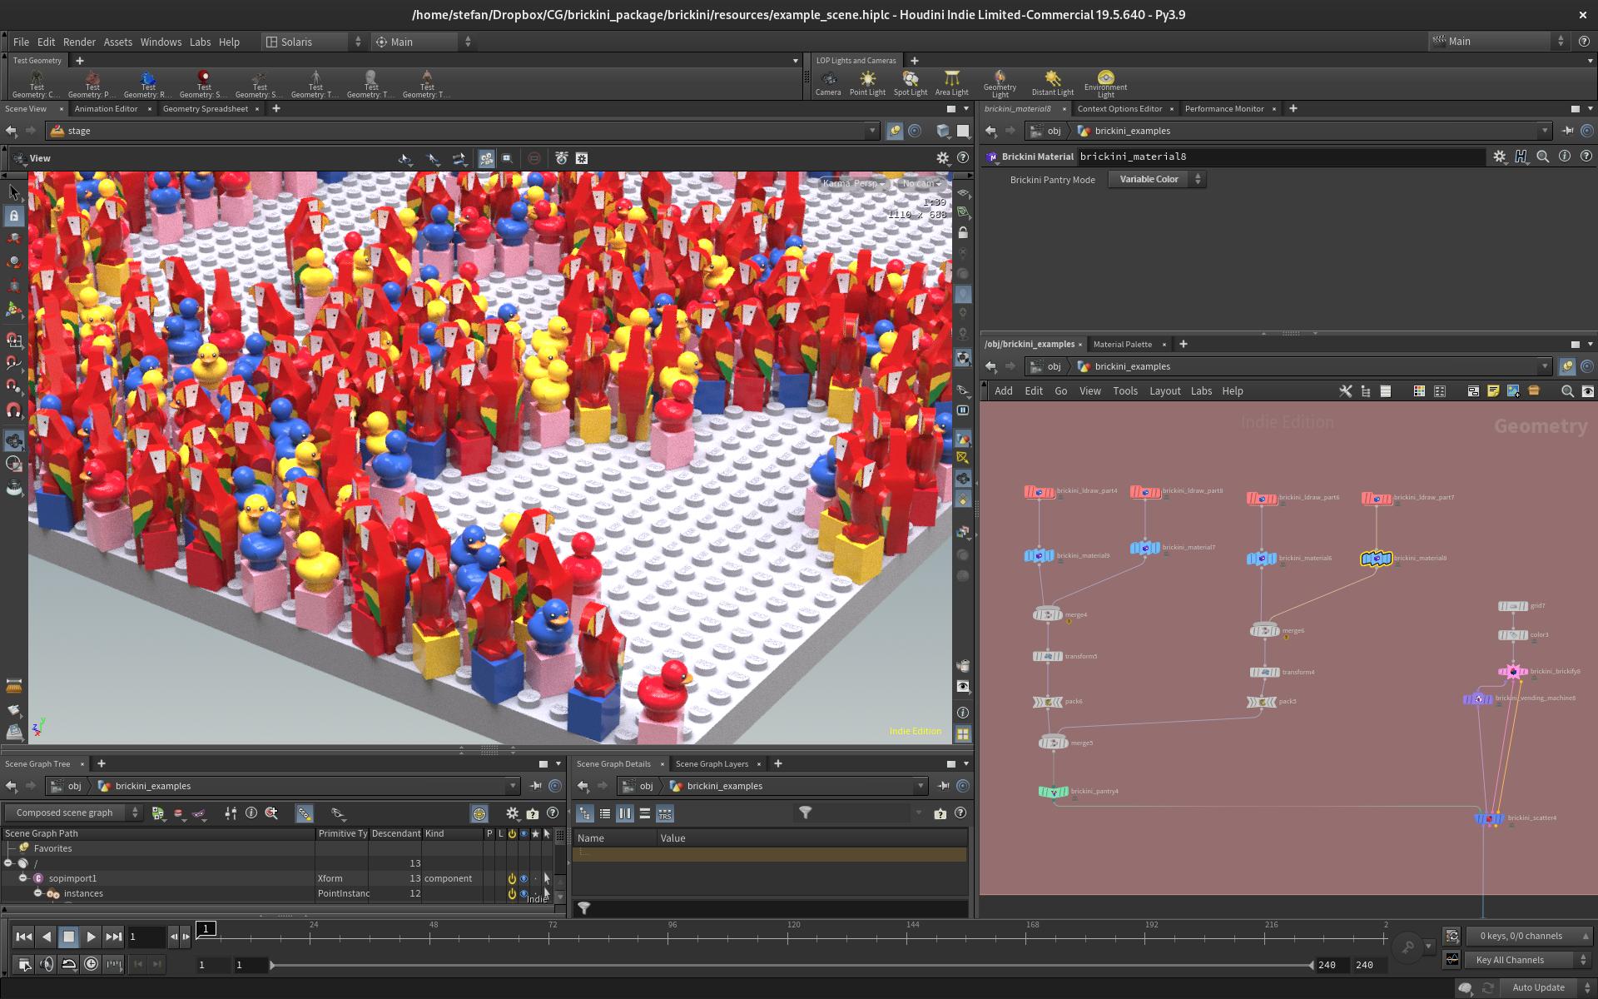The image size is (1598, 999).
Task: Add a Distant Light from shelf
Action: [1053, 82]
